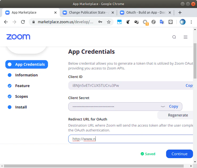
Task: Open a new browser tab
Action: (180, 13)
